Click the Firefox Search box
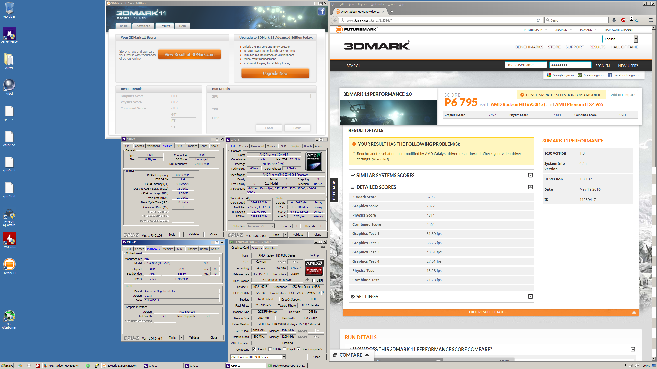The height and width of the screenshot is (369, 657). [576, 20]
